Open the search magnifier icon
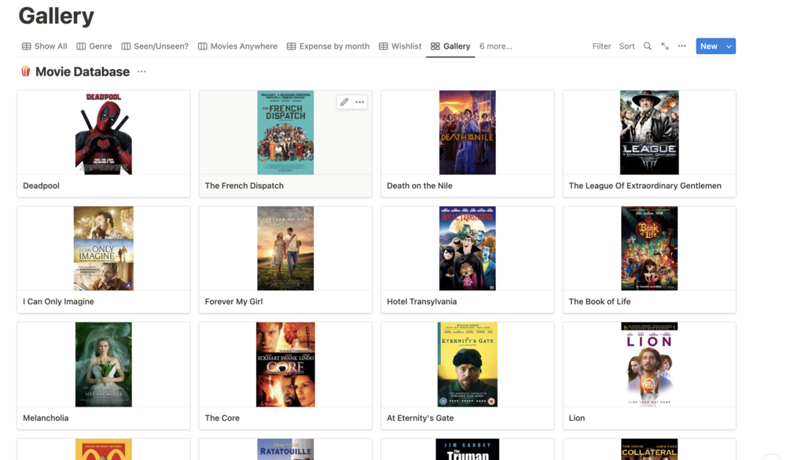The image size is (790, 460). pos(648,46)
